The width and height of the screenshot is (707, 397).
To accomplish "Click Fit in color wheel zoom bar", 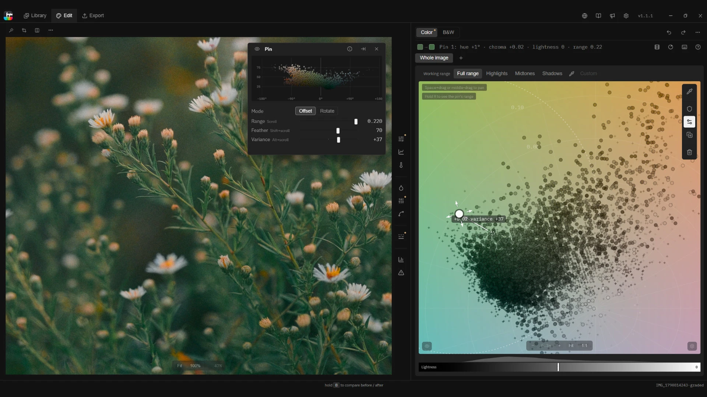I will [571, 346].
